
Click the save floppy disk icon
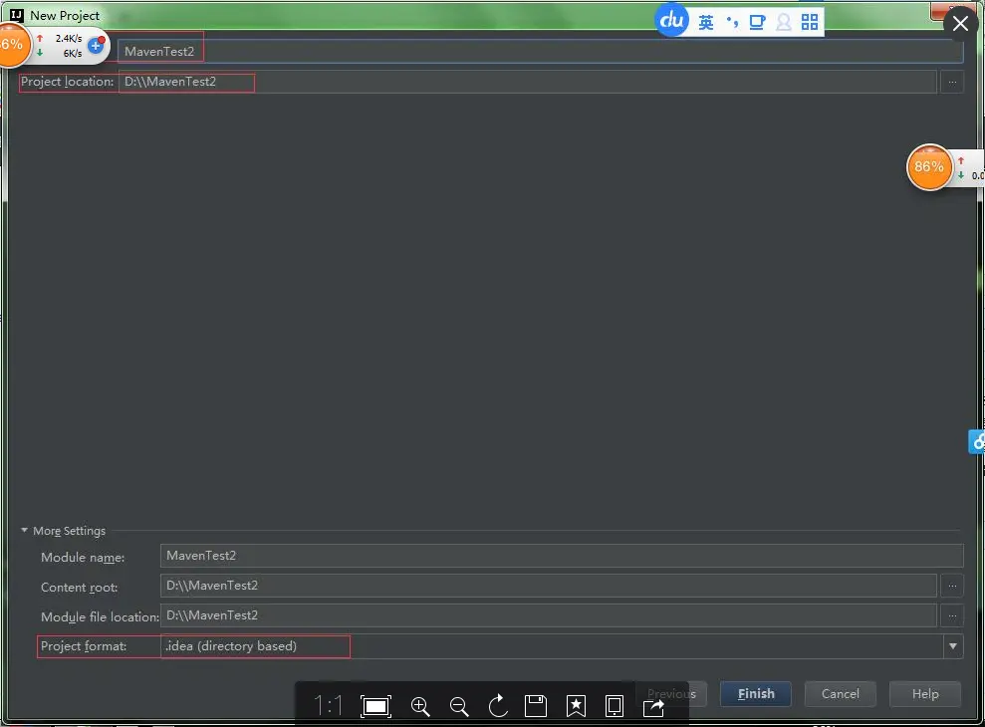point(536,706)
